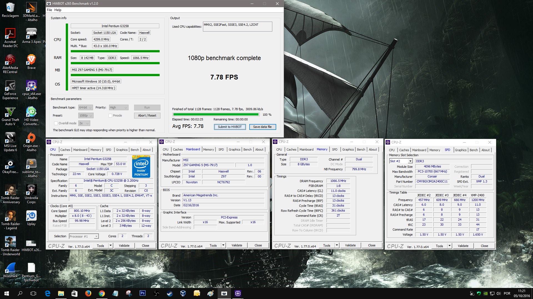Click Close in the SPD CPU-Z window
This screenshot has width=533, height=299.
(x=484, y=246)
